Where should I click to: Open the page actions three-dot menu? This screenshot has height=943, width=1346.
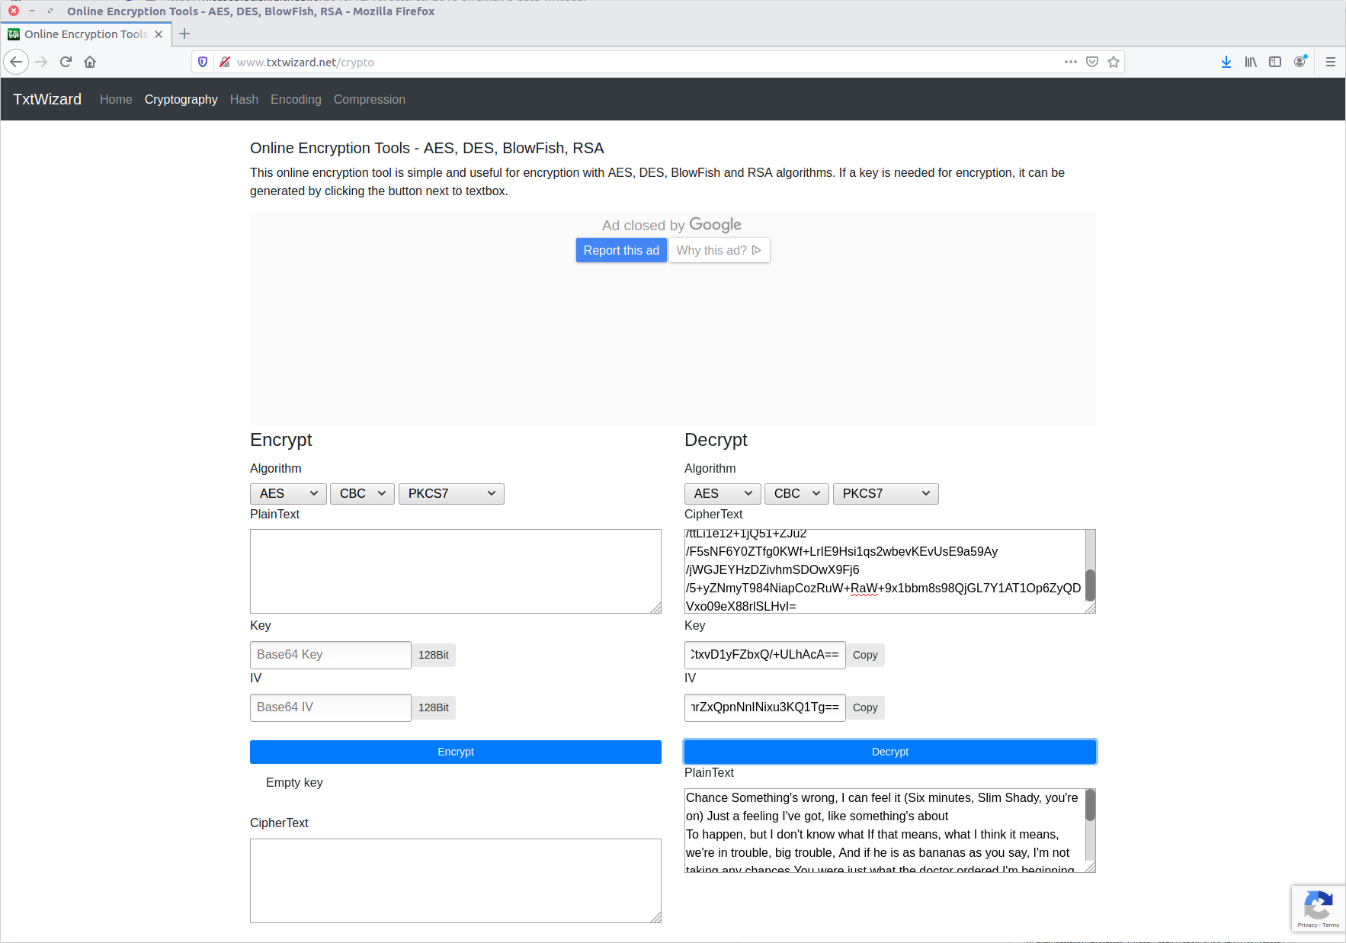click(x=1071, y=62)
